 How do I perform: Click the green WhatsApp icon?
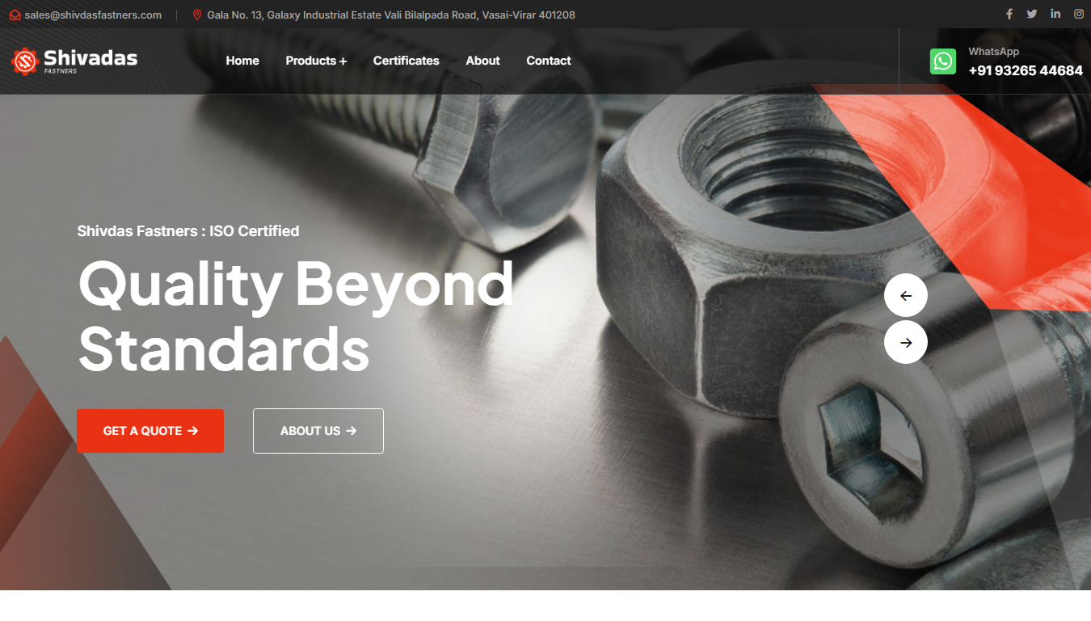tap(943, 61)
